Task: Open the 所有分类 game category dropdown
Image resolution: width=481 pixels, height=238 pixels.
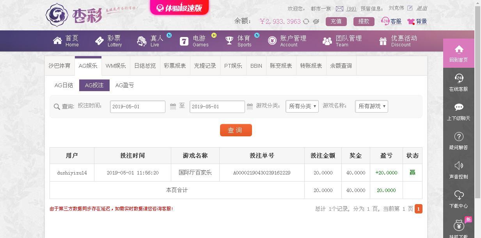Action: tap(302, 106)
